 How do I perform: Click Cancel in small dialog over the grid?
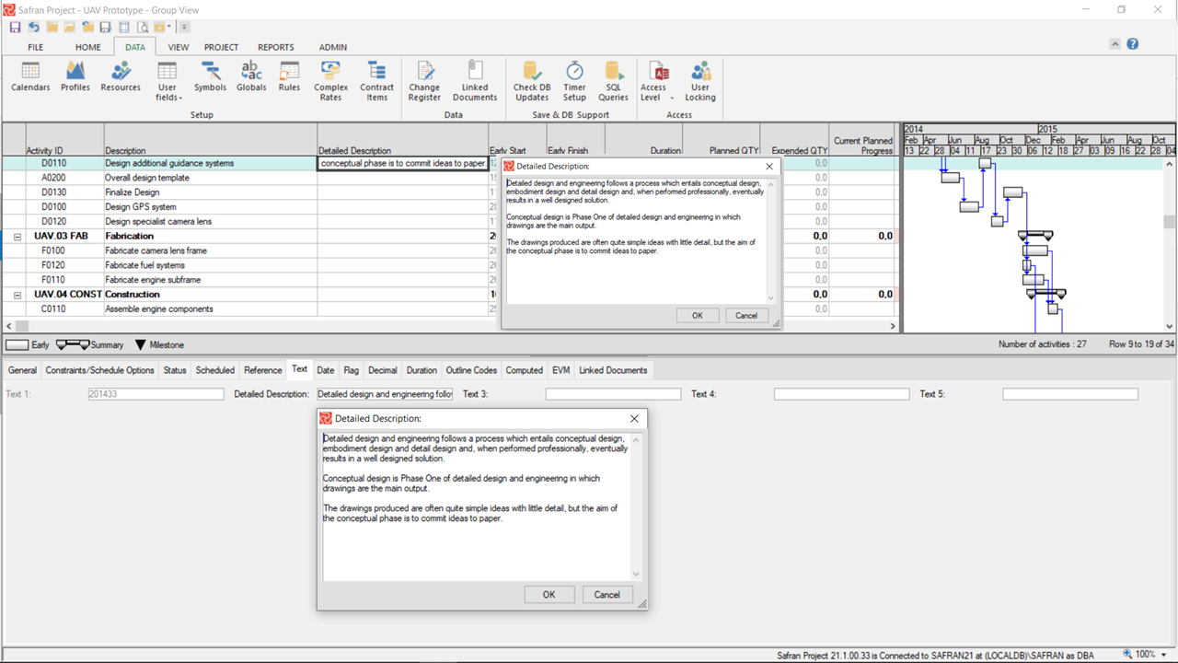(746, 316)
